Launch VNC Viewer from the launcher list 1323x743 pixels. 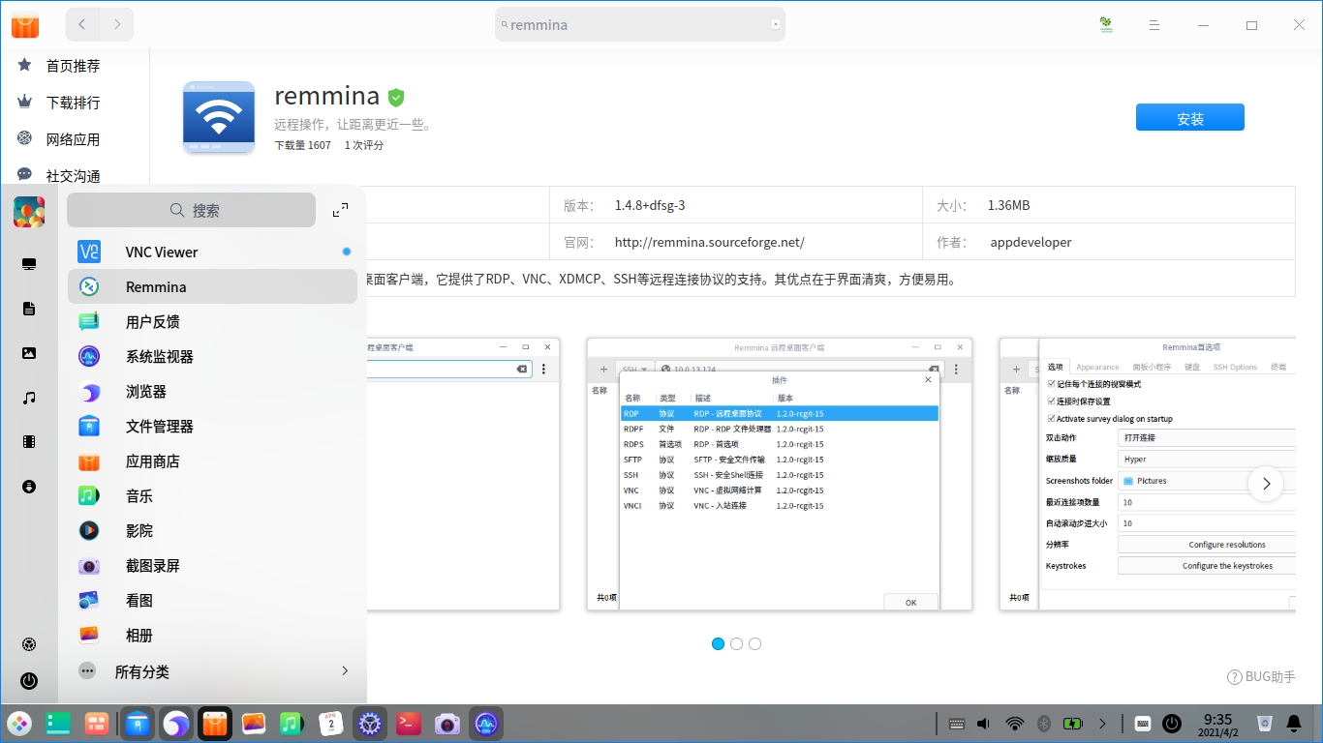coord(213,253)
